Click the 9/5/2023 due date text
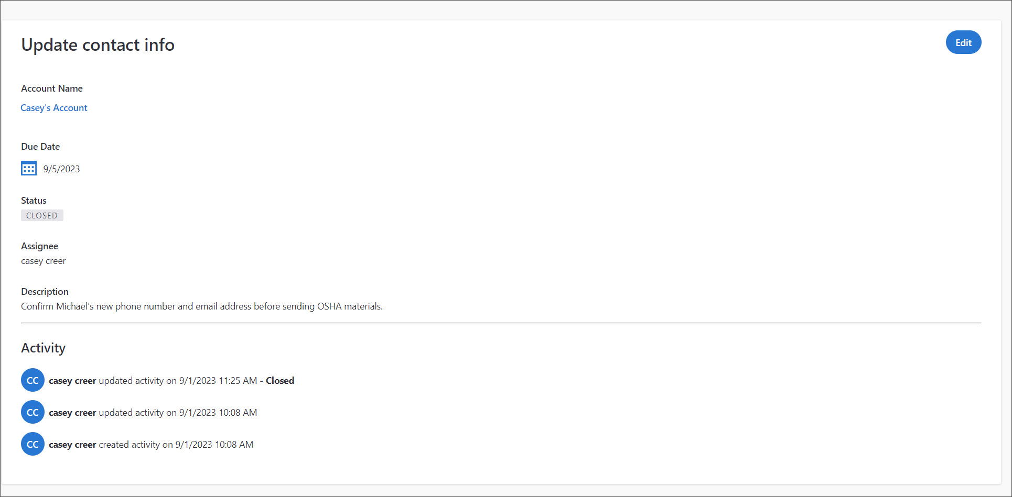This screenshot has width=1012, height=497. 61,169
